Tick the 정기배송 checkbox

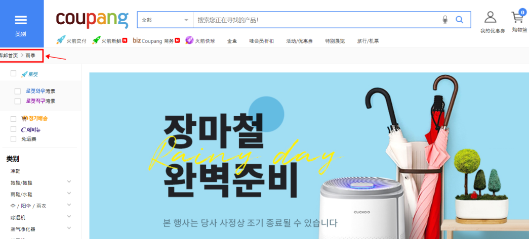(x=14, y=119)
